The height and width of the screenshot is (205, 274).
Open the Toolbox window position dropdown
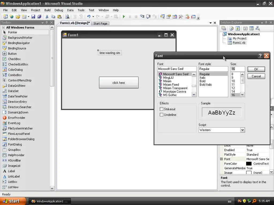tap(43, 23)
